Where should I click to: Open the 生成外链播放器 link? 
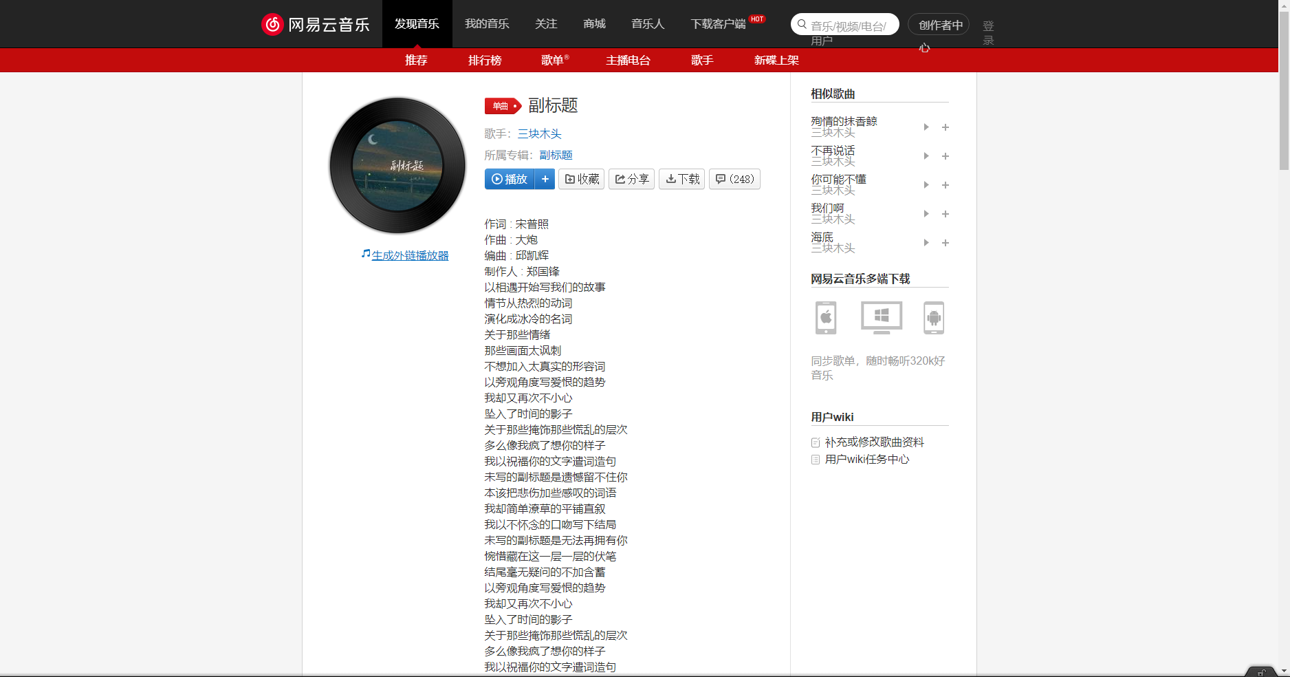point(409,255)
